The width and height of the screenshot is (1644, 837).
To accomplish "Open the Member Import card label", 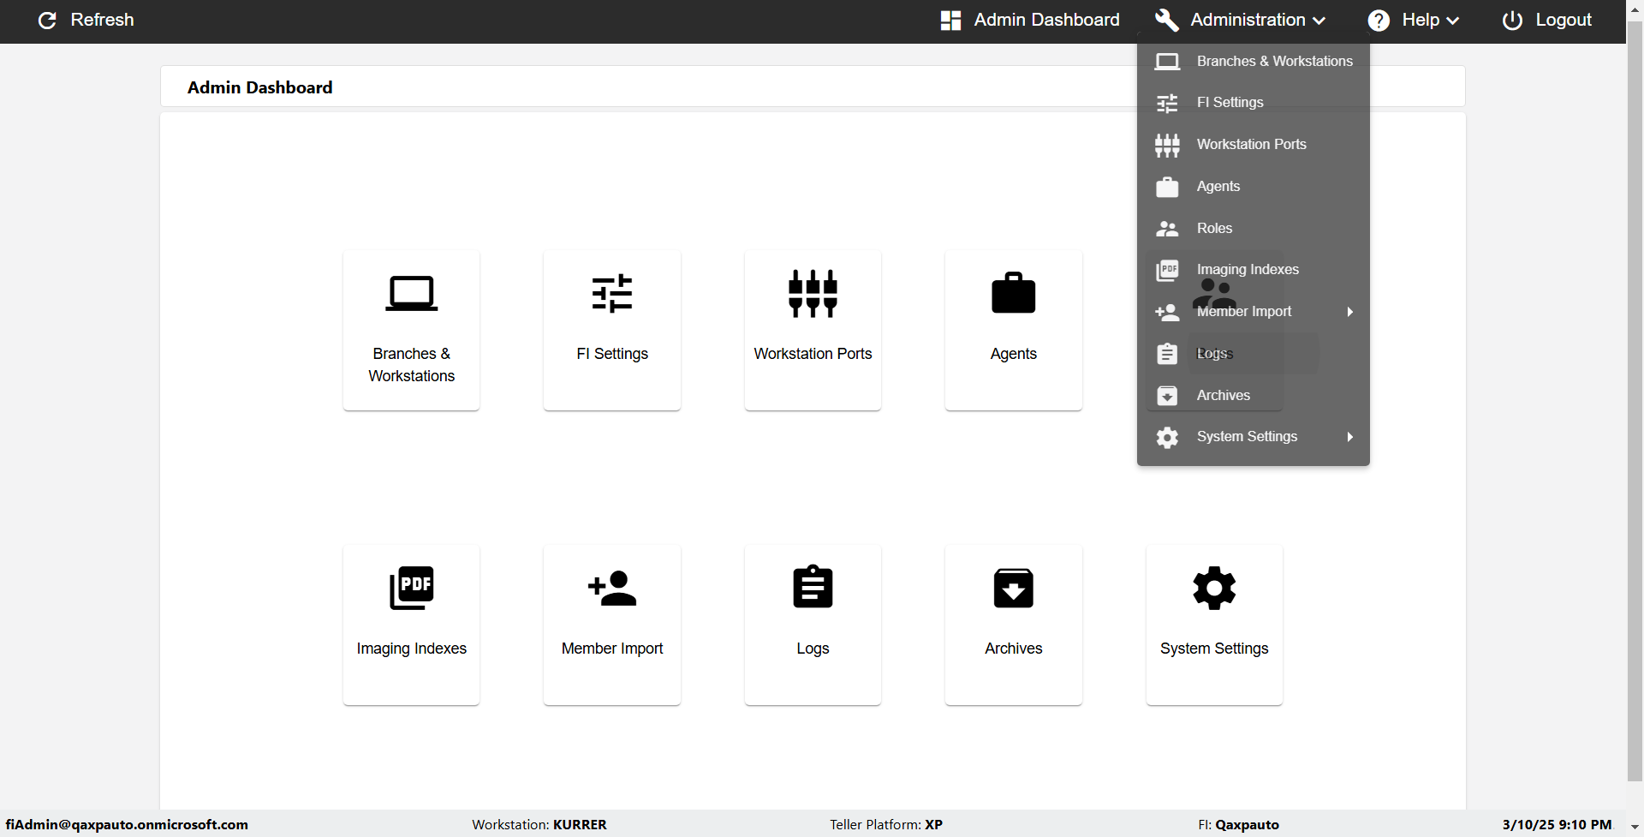I will pyautogui.click(x=612, y=649).
